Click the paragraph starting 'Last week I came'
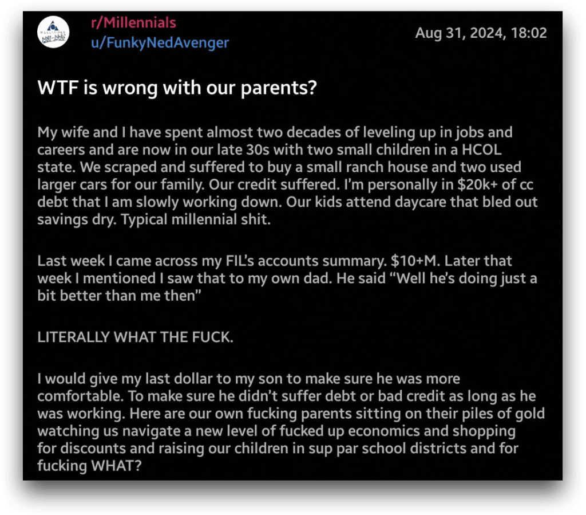Viewport: 586px width, 515px height. (x=287, y=278)
